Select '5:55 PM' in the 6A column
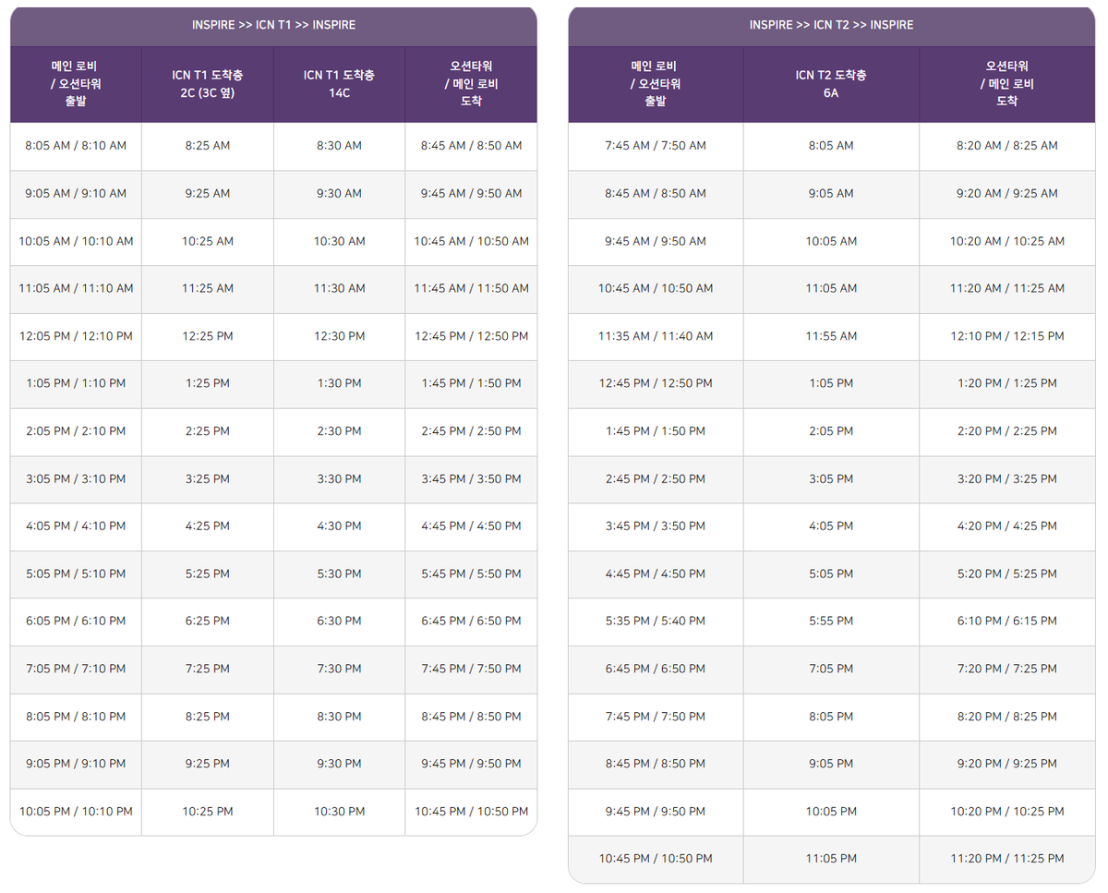The width and height of the screenshot is (1108, 893). point(831,621)
